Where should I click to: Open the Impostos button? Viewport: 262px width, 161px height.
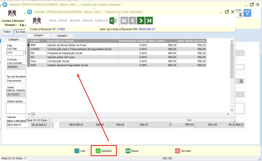pos(104,151)
